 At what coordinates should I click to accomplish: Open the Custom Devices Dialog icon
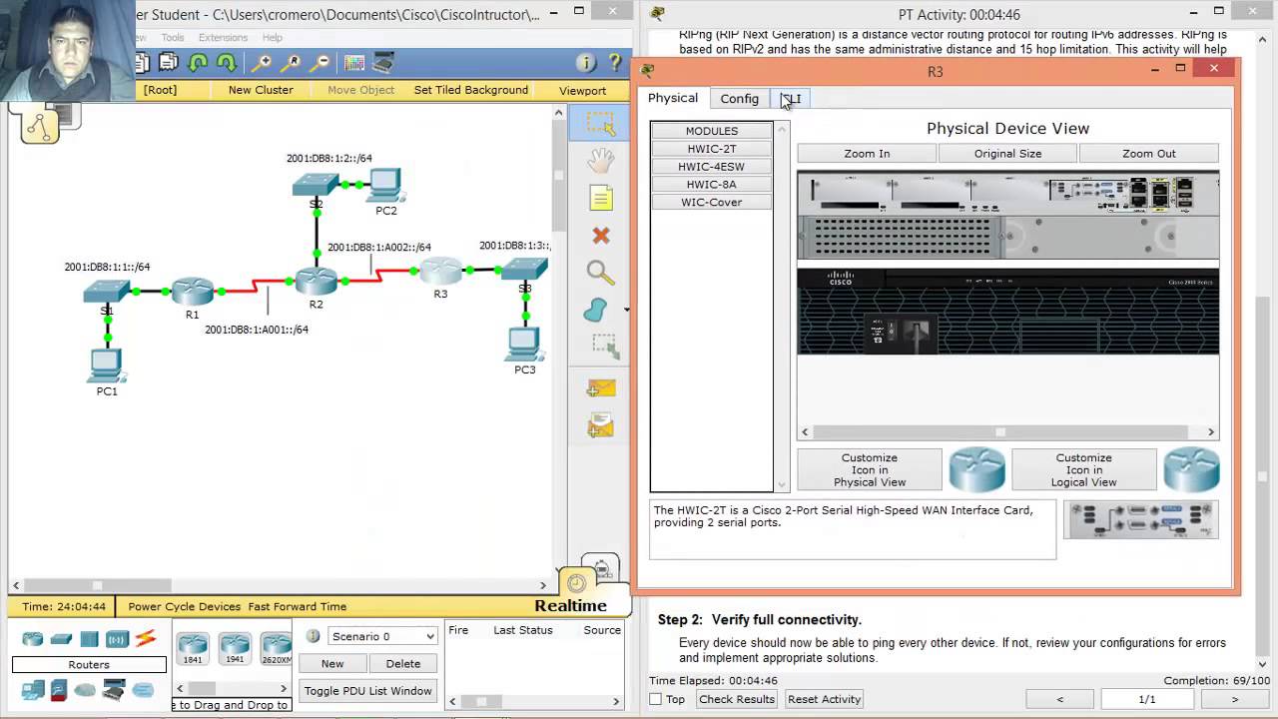coord(382,63)
